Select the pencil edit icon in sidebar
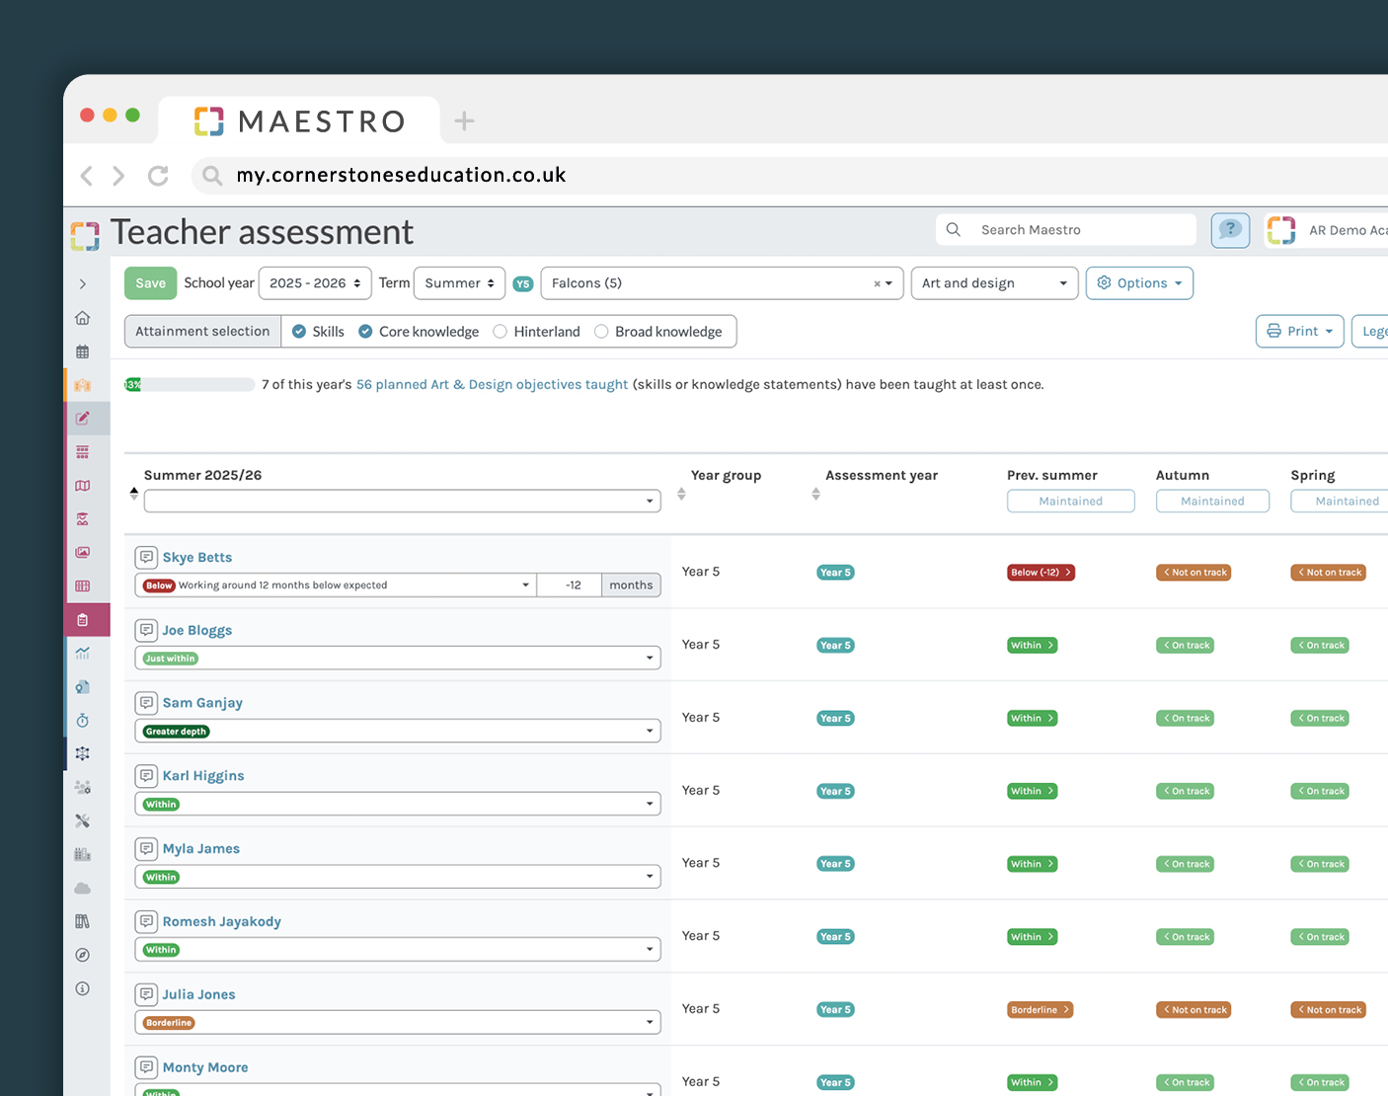 pos(83,418)
